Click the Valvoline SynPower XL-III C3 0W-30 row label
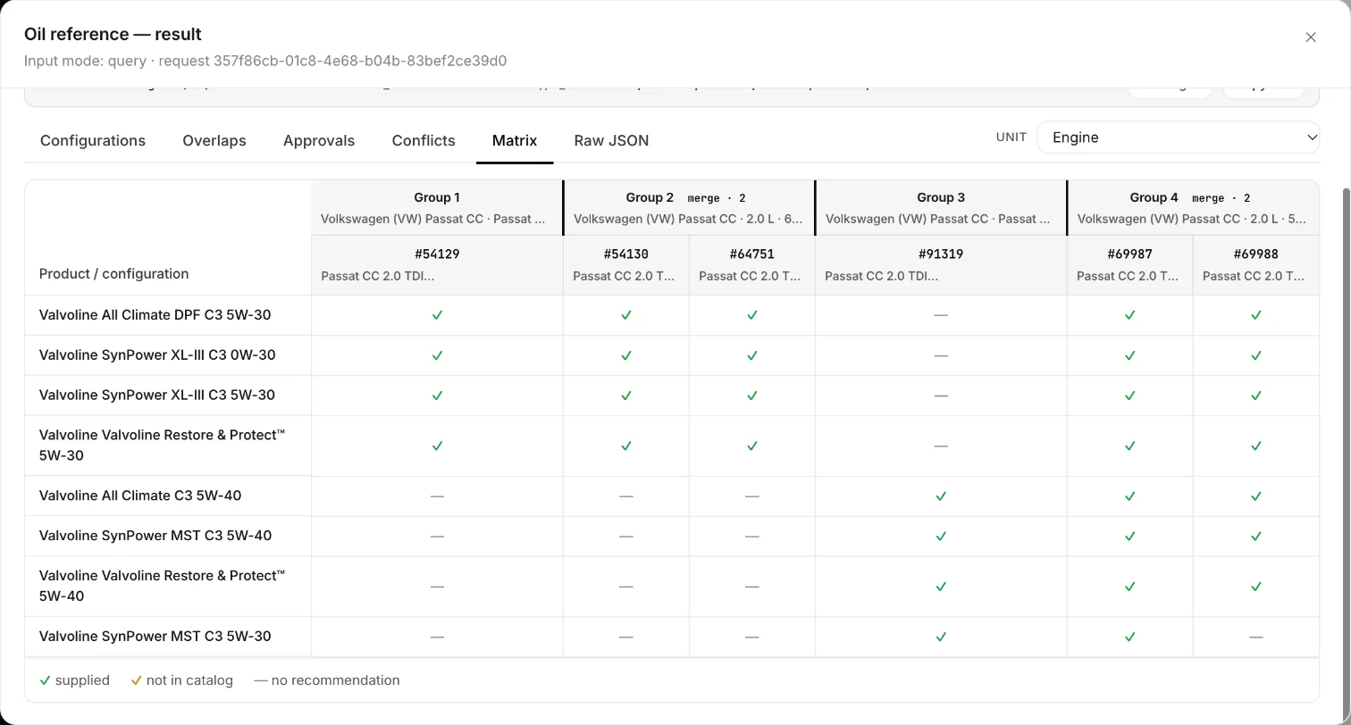This screenshot has height=725, width=1351. pos(157,355)
